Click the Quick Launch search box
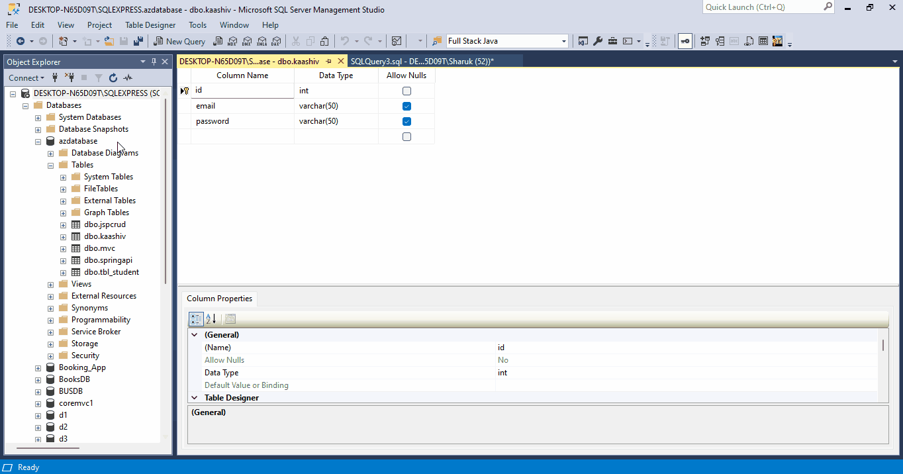 (763, 7)
